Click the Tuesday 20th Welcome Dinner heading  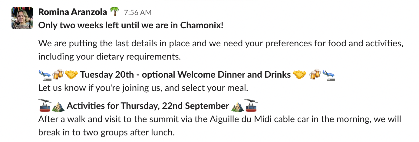pyautogui.click(x=185, y=74)
